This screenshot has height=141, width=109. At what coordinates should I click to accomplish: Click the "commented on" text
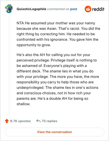pyautogui.click(x=58, y=9)
